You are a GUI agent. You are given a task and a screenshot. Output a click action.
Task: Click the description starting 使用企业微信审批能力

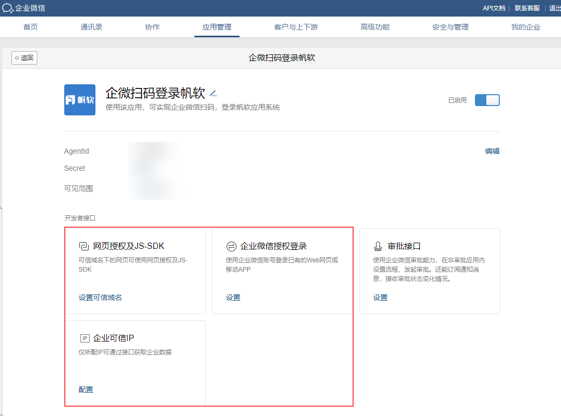coord(429,269)
